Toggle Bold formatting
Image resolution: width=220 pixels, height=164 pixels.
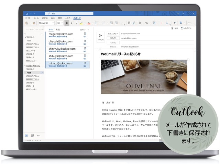pyautogui.click(x=67, y=23)
